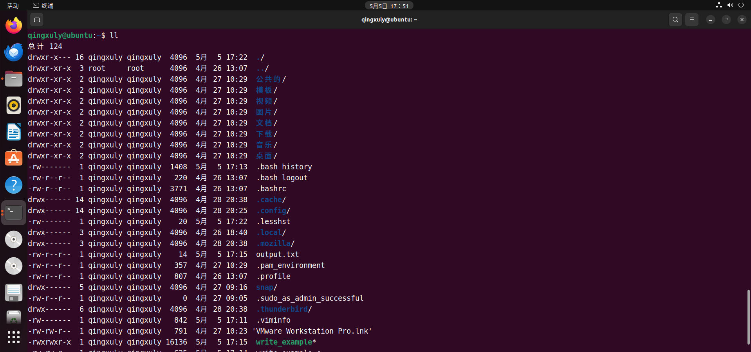Open the second disc drive in the dock

14,266
